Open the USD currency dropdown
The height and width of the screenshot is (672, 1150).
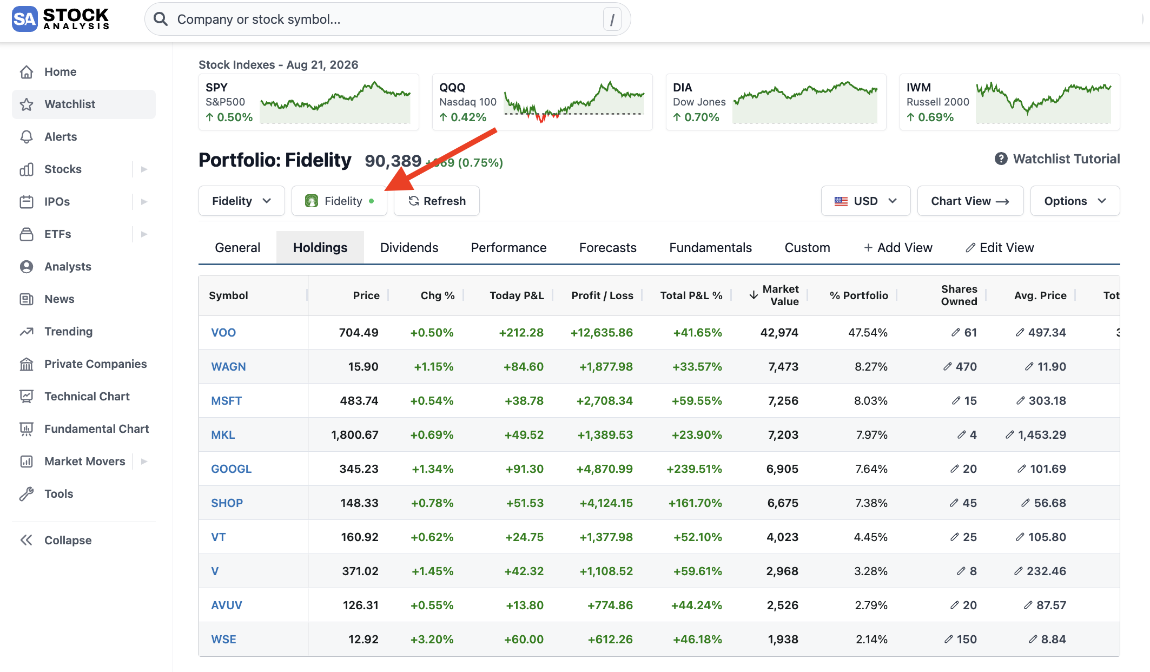pos(865,201)
